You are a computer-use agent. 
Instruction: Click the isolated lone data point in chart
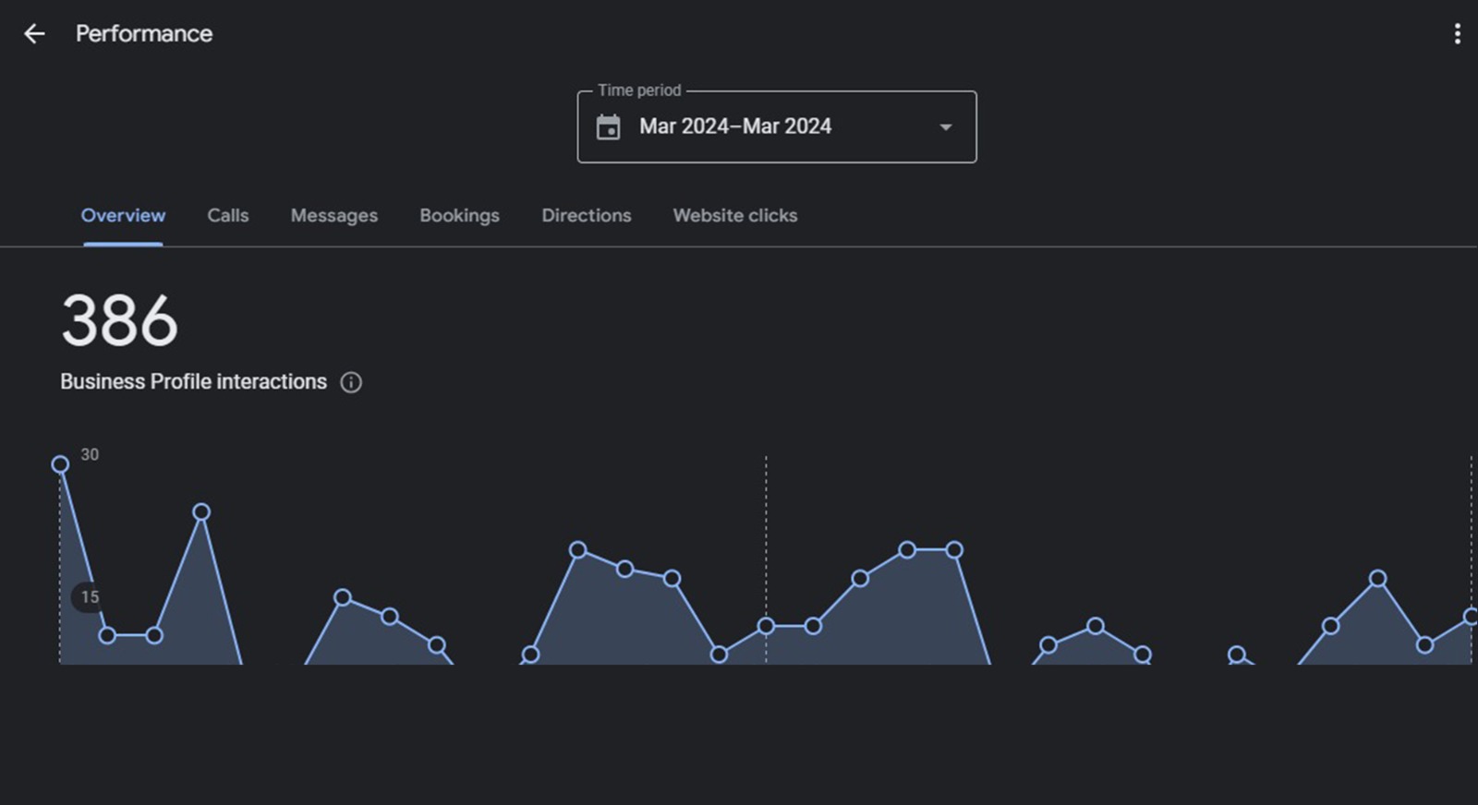(x=1236, y=654)
